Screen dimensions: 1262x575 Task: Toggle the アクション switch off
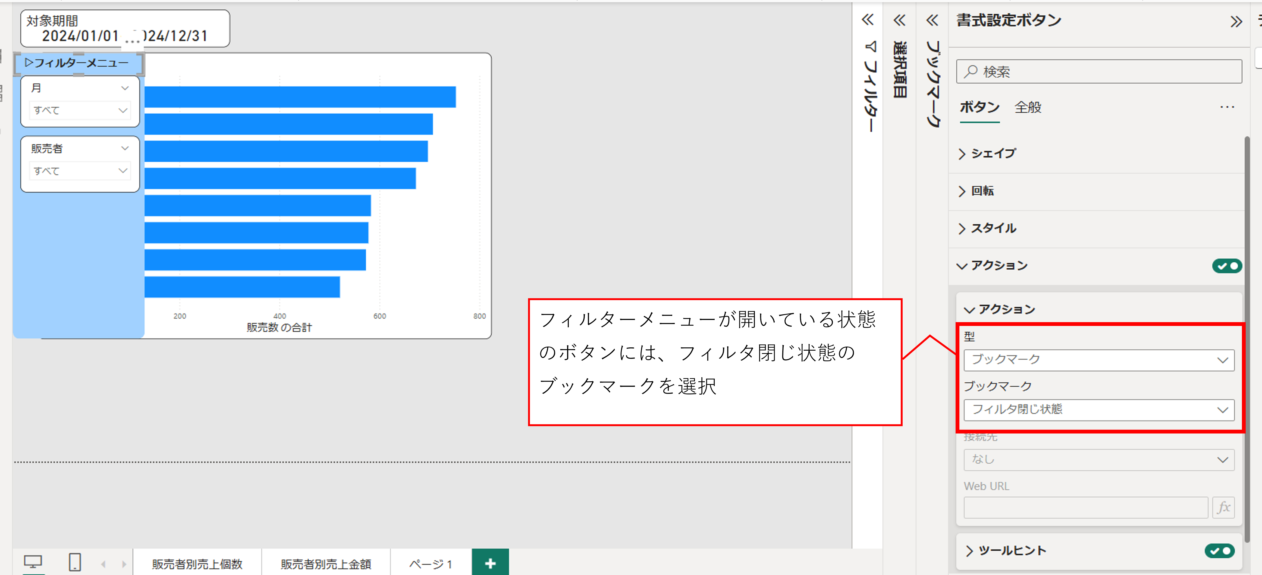pyautogui.click(x=1227, y=265)
